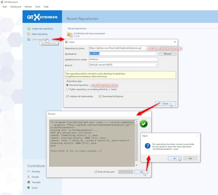Click the Browse button
The image size is (218, 195).
[x=168, y=54]
